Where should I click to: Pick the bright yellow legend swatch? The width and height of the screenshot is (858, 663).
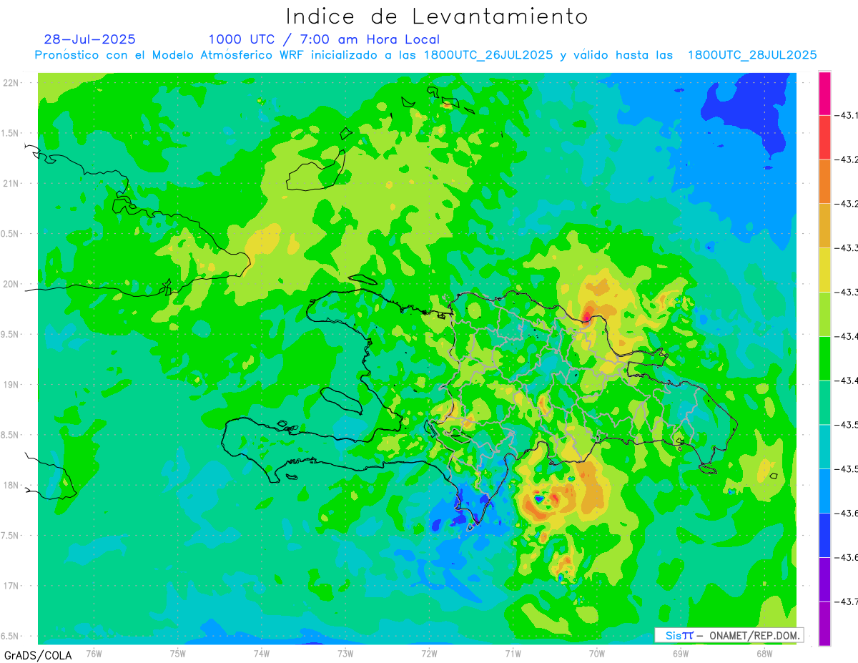tap(824, 270)
